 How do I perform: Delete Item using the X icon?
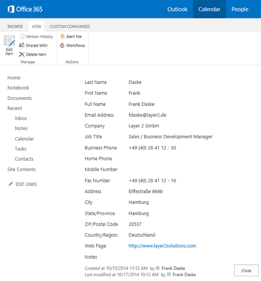(x=22, y=55)
